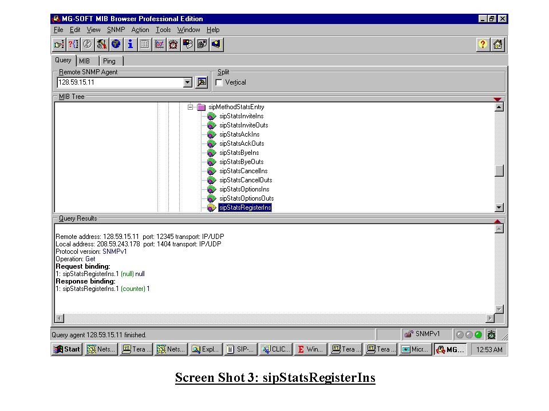The image size is (549, 411).
Task: Click the house home icon
Action: click(x=497, y=44)
